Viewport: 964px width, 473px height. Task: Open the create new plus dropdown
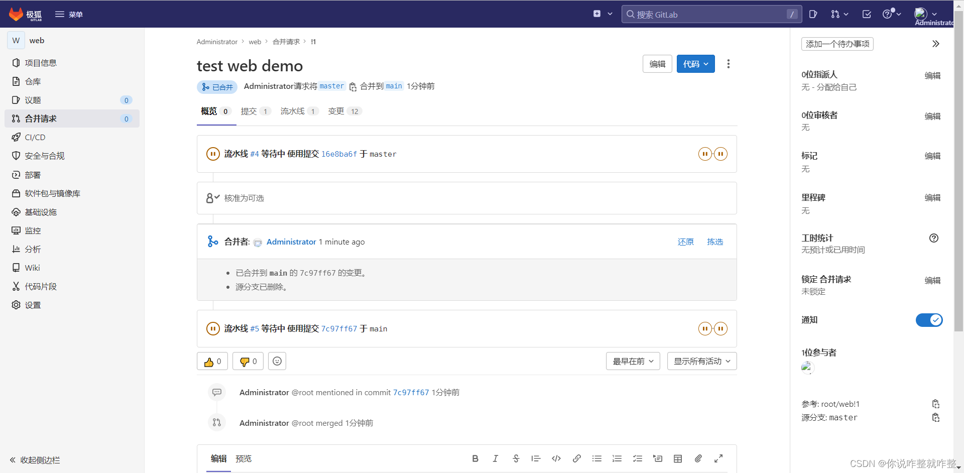coord(602,14)
